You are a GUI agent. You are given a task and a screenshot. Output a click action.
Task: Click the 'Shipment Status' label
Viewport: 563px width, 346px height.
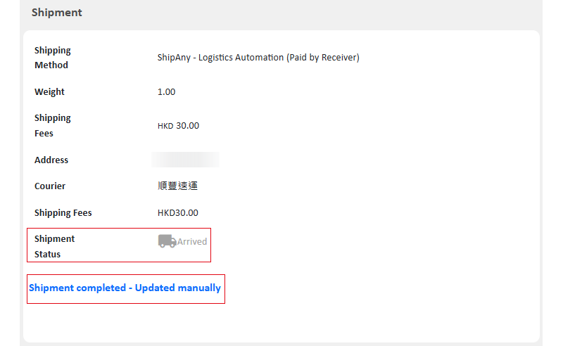click(55, 247)
